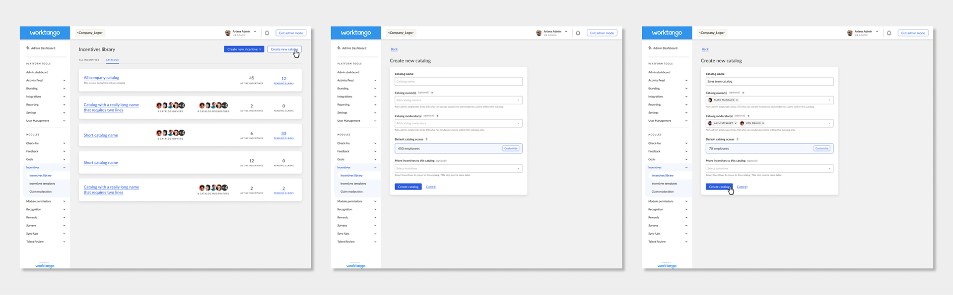The image size is (953, 295).
Task: Open Incentives templates in the middle screen sidebar
Action: 353,184
